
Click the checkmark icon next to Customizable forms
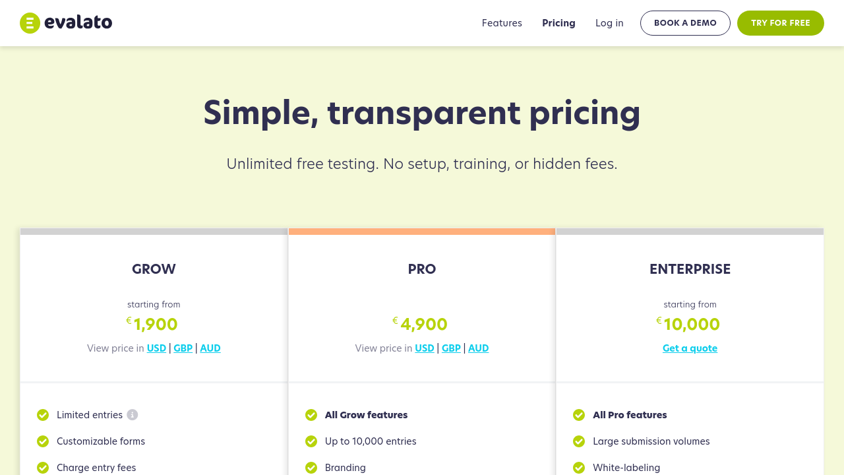(43, 441)
